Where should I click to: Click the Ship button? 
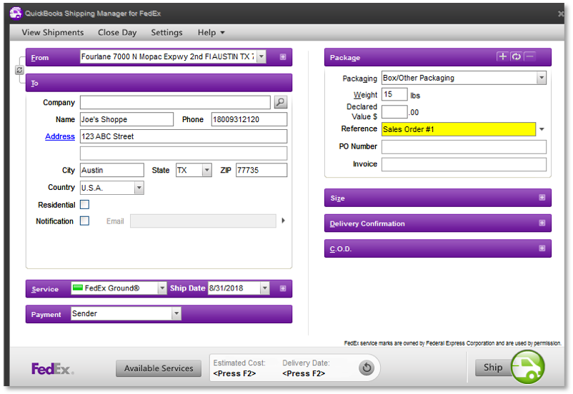492,368
